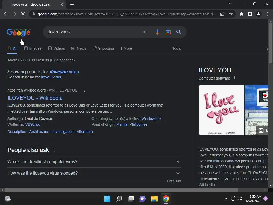
Task: Click the Feedback link
Action: pos(174,181)
